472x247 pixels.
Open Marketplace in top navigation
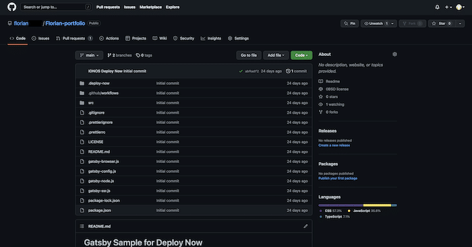click(x=150, y=7)
